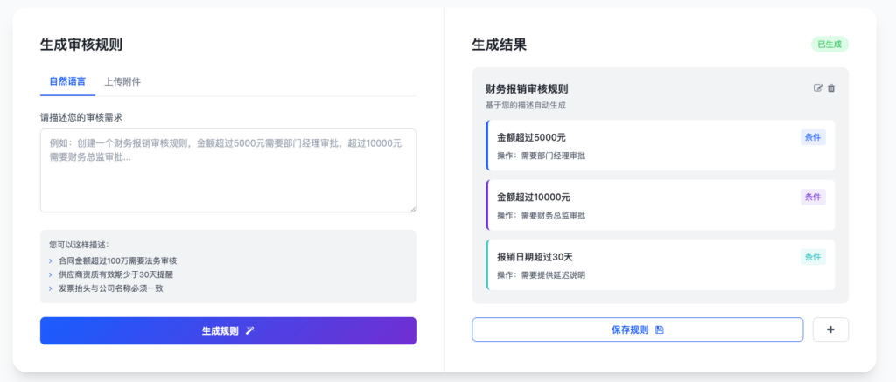Click the 保存规则 button
The width and height of the screenshot is (896, 382).
coord(637,330)
